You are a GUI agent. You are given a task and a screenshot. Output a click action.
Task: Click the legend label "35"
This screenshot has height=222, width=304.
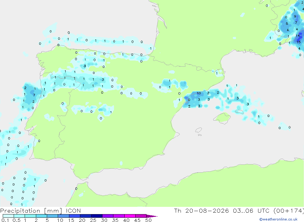click(x=115, y=220)
